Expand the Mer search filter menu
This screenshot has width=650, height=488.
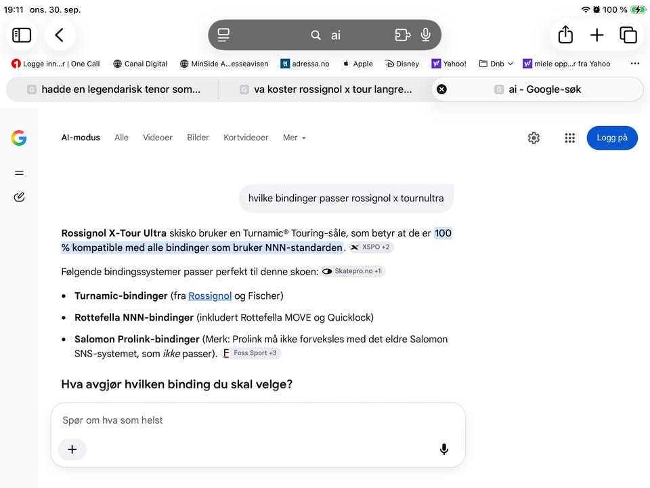pyautogui.click(x=295, y=138)
